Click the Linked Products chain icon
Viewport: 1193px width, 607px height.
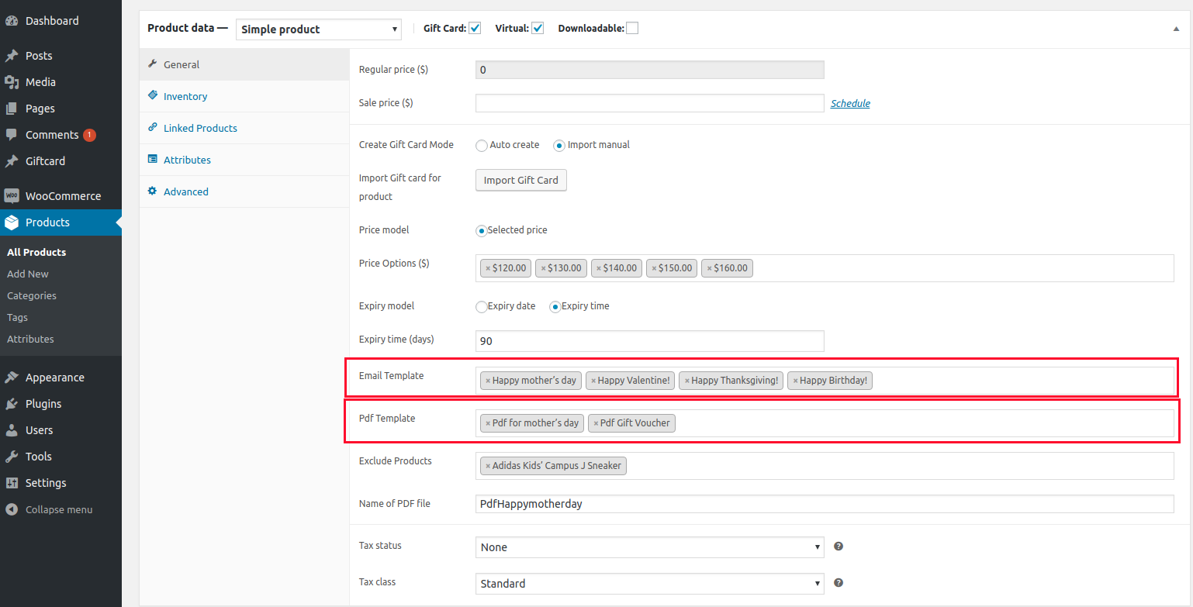(x=152, y=128)
